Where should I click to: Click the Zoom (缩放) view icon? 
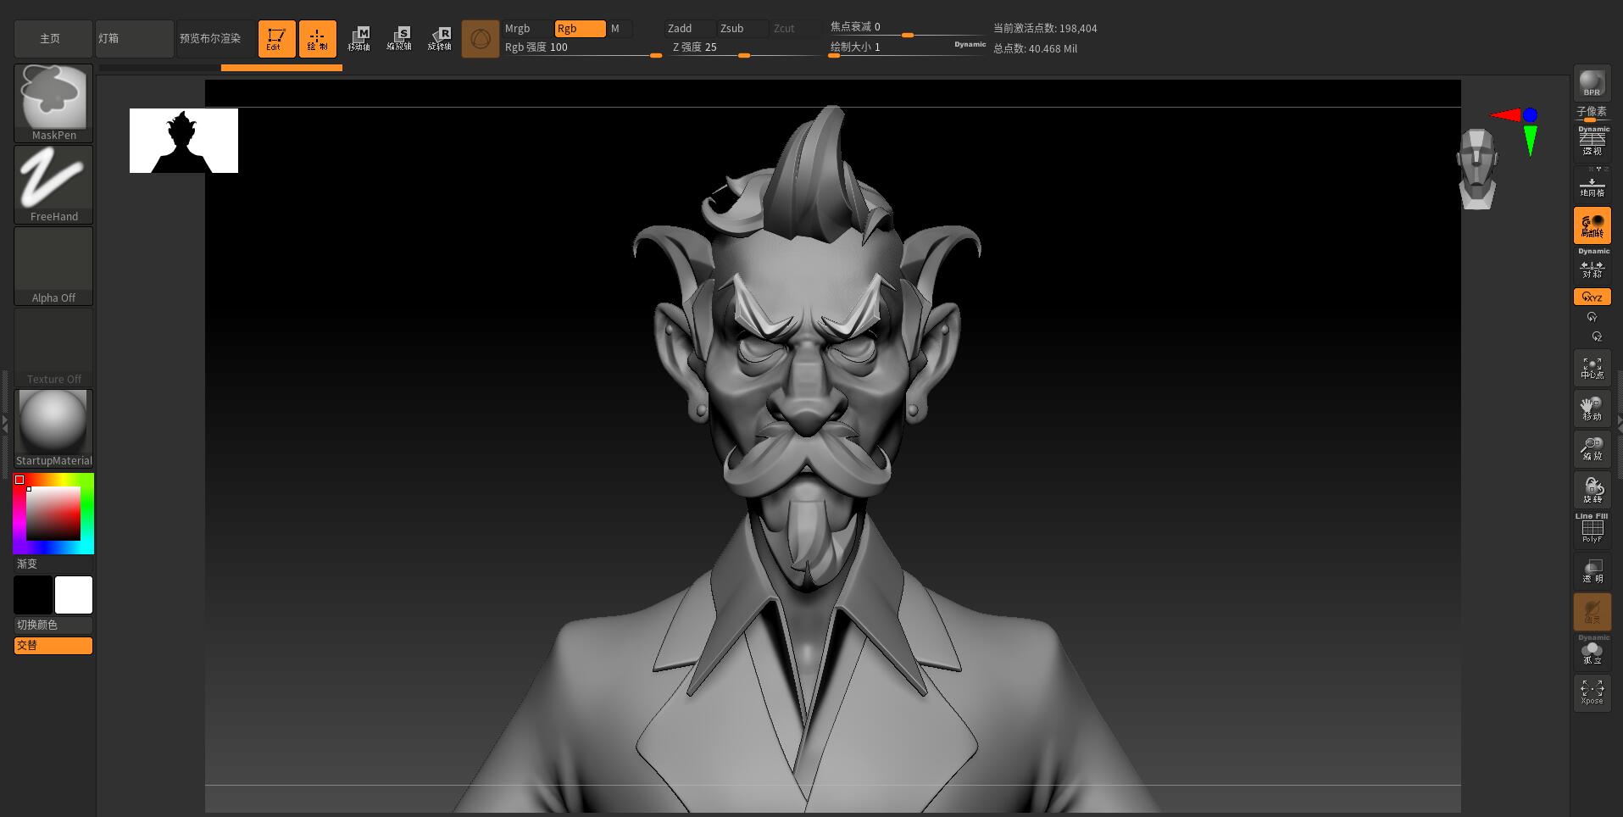1592,449
